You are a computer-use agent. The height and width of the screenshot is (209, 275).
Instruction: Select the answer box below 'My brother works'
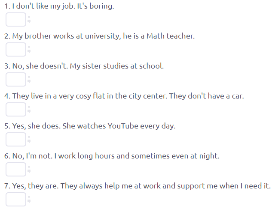tap(16, 50)
